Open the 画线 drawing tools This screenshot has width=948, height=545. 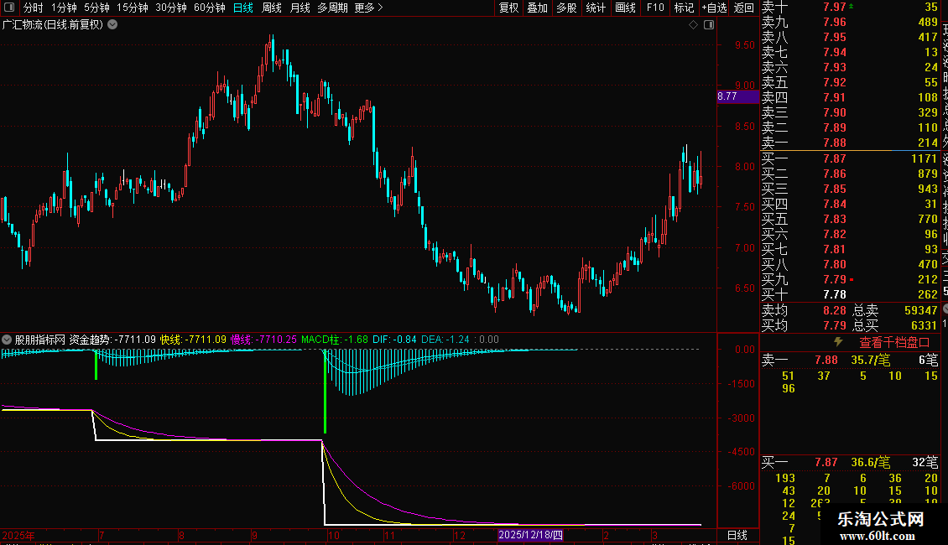click(x=625, y=8)
